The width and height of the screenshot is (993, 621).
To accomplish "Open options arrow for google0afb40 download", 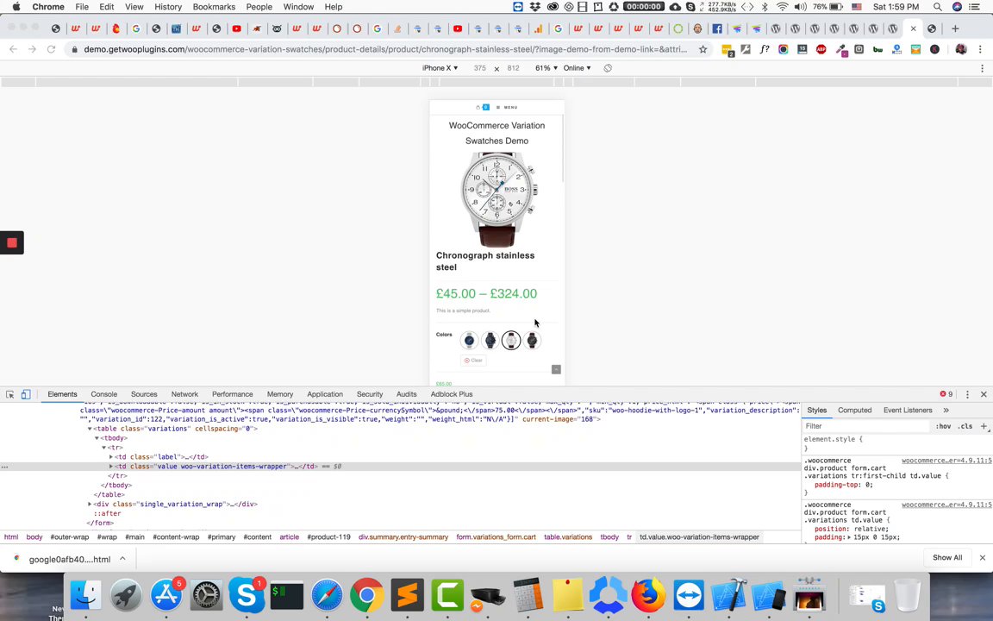I will [x=122, y=559].
